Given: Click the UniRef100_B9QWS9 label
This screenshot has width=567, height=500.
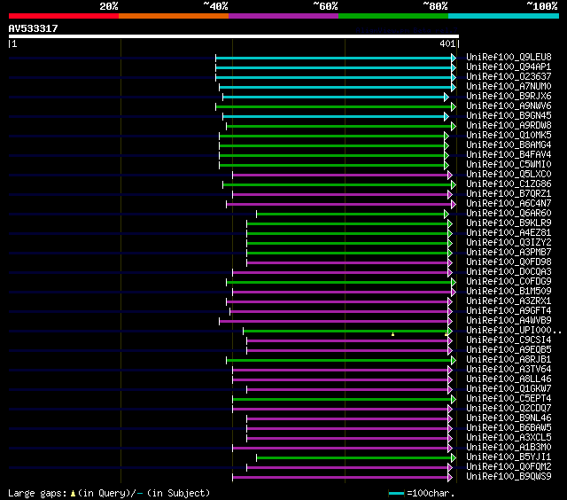Looking at the screenshot, I should click(x=509, y=477).
